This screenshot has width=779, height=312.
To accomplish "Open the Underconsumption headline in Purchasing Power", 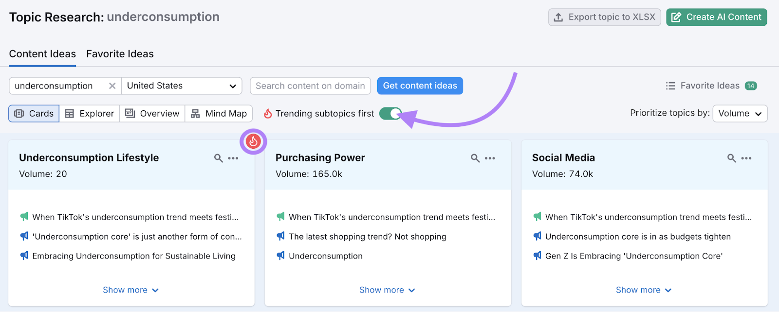I will pyautogui.click(x=326, y=256).
